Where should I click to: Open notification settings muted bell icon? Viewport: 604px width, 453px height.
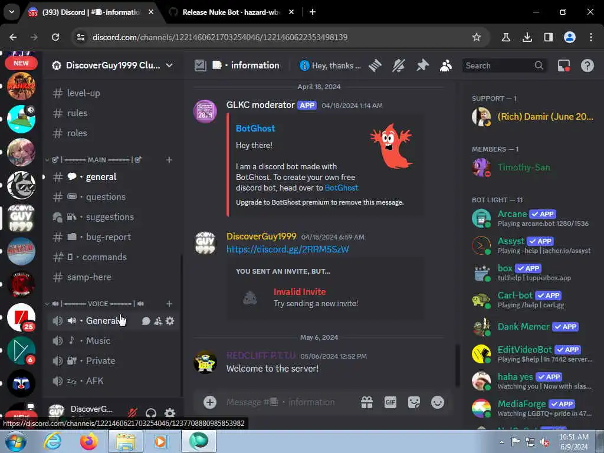coord(399,65)
